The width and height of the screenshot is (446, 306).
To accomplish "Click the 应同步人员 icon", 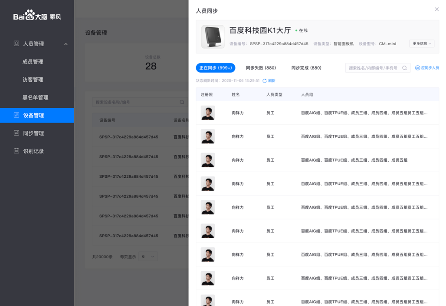I will click(417, 68).
